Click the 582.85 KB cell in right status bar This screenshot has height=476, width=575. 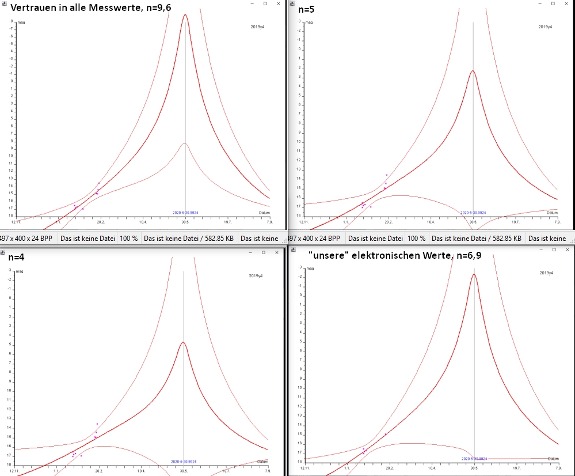tap(477, 239)
